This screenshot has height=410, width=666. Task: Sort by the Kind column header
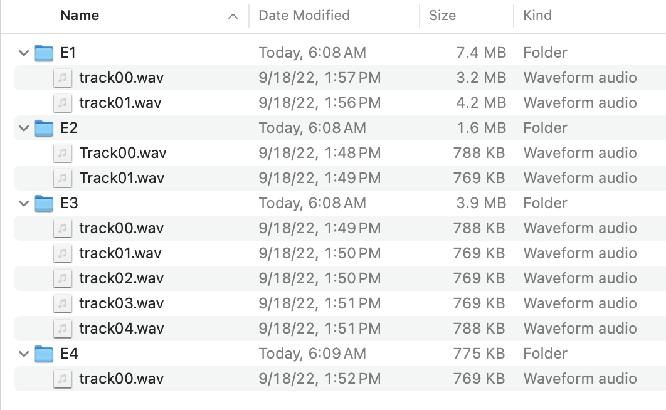tap(537, 16)
